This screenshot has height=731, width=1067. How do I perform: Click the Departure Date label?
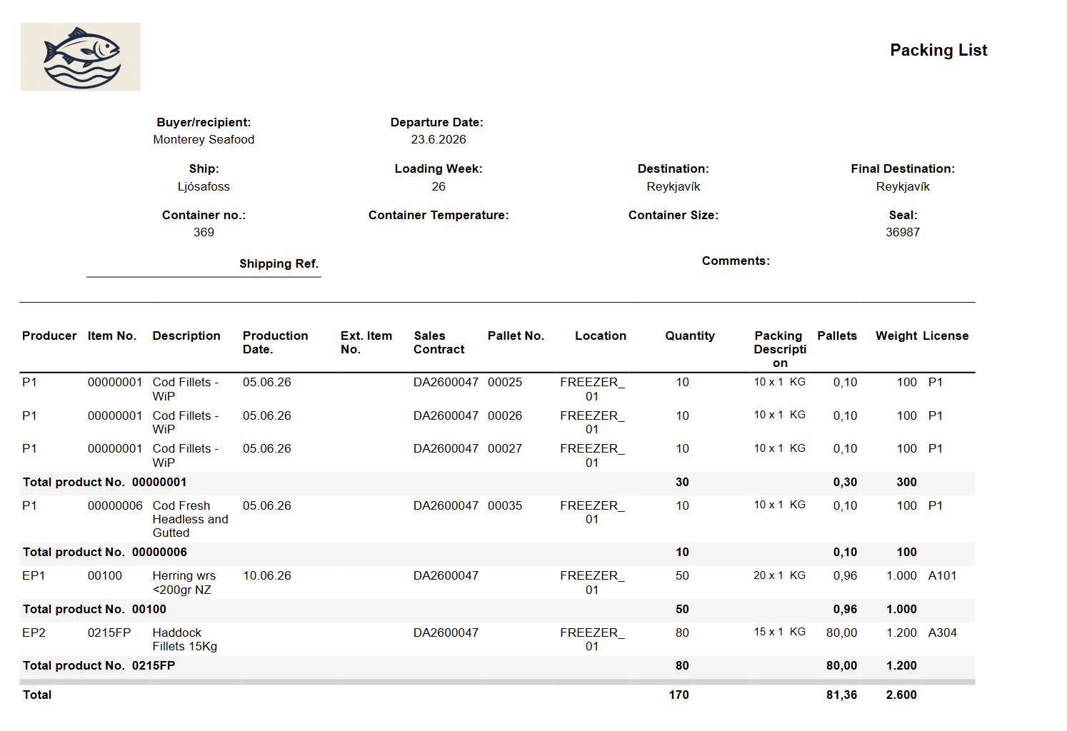(x=437, y=122)
